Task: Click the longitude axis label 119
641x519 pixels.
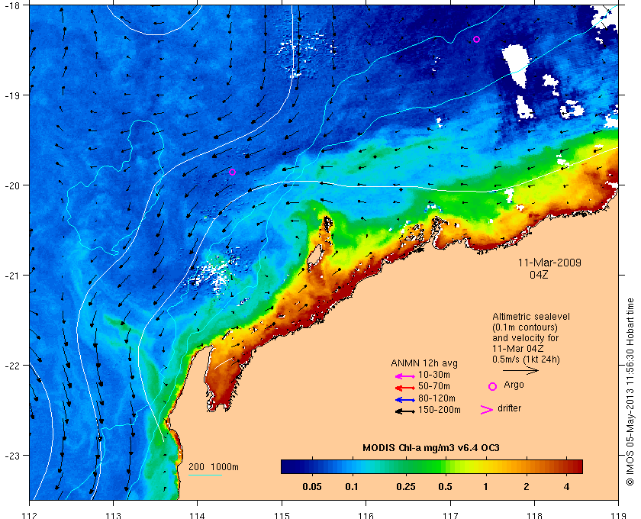Action: point(619,515)
